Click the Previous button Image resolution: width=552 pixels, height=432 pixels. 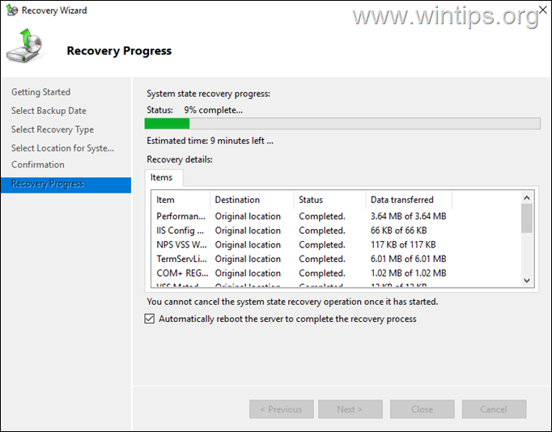pos(281,409)
